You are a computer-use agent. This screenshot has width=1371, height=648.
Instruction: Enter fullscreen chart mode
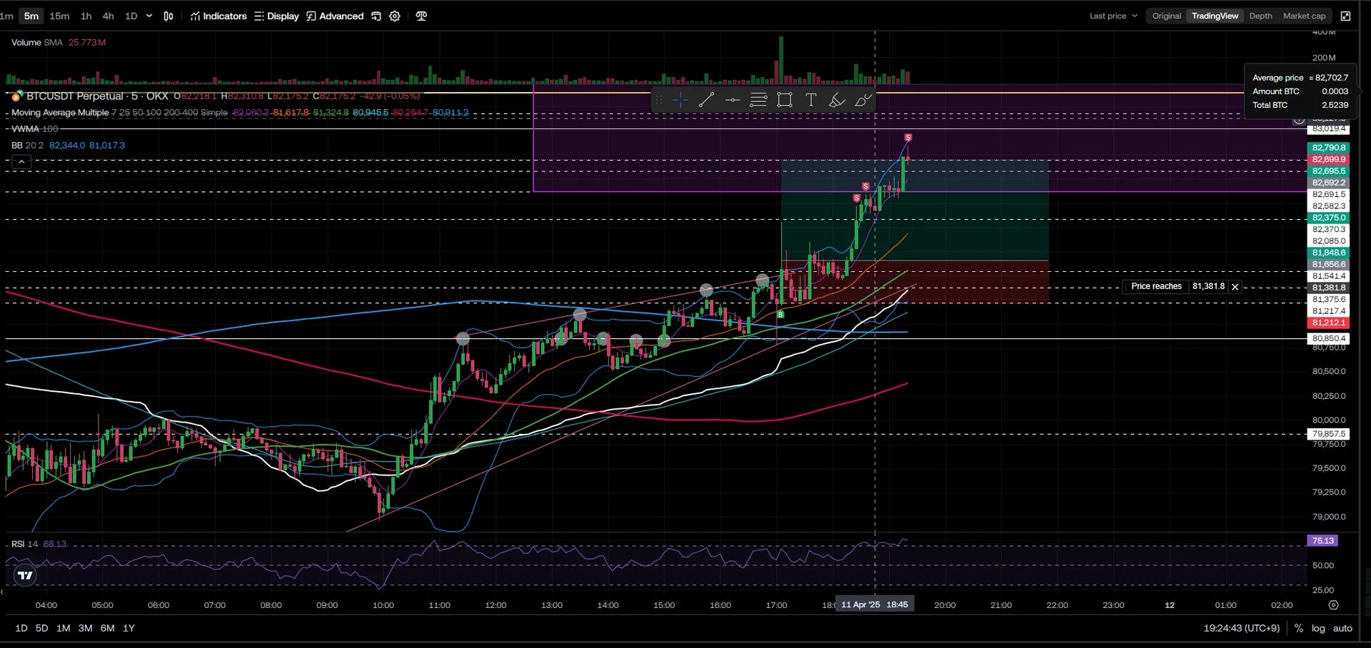coord(1346,16)
